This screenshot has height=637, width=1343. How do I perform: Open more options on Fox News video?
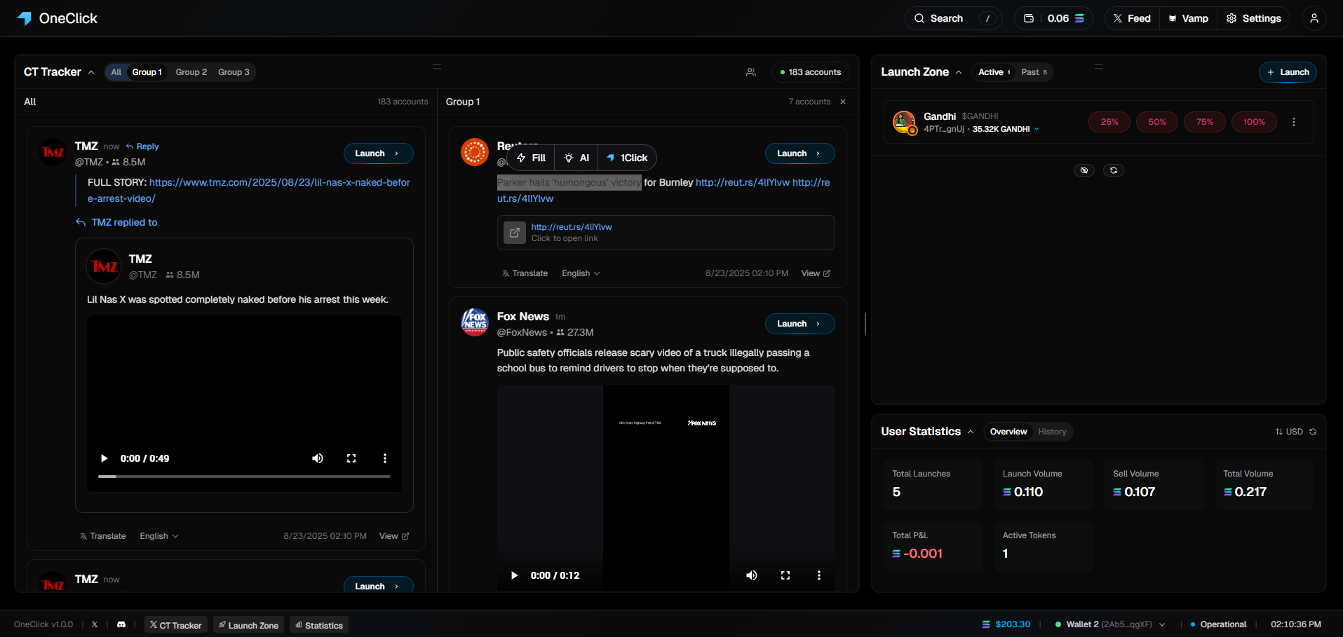tap(818, 575)
